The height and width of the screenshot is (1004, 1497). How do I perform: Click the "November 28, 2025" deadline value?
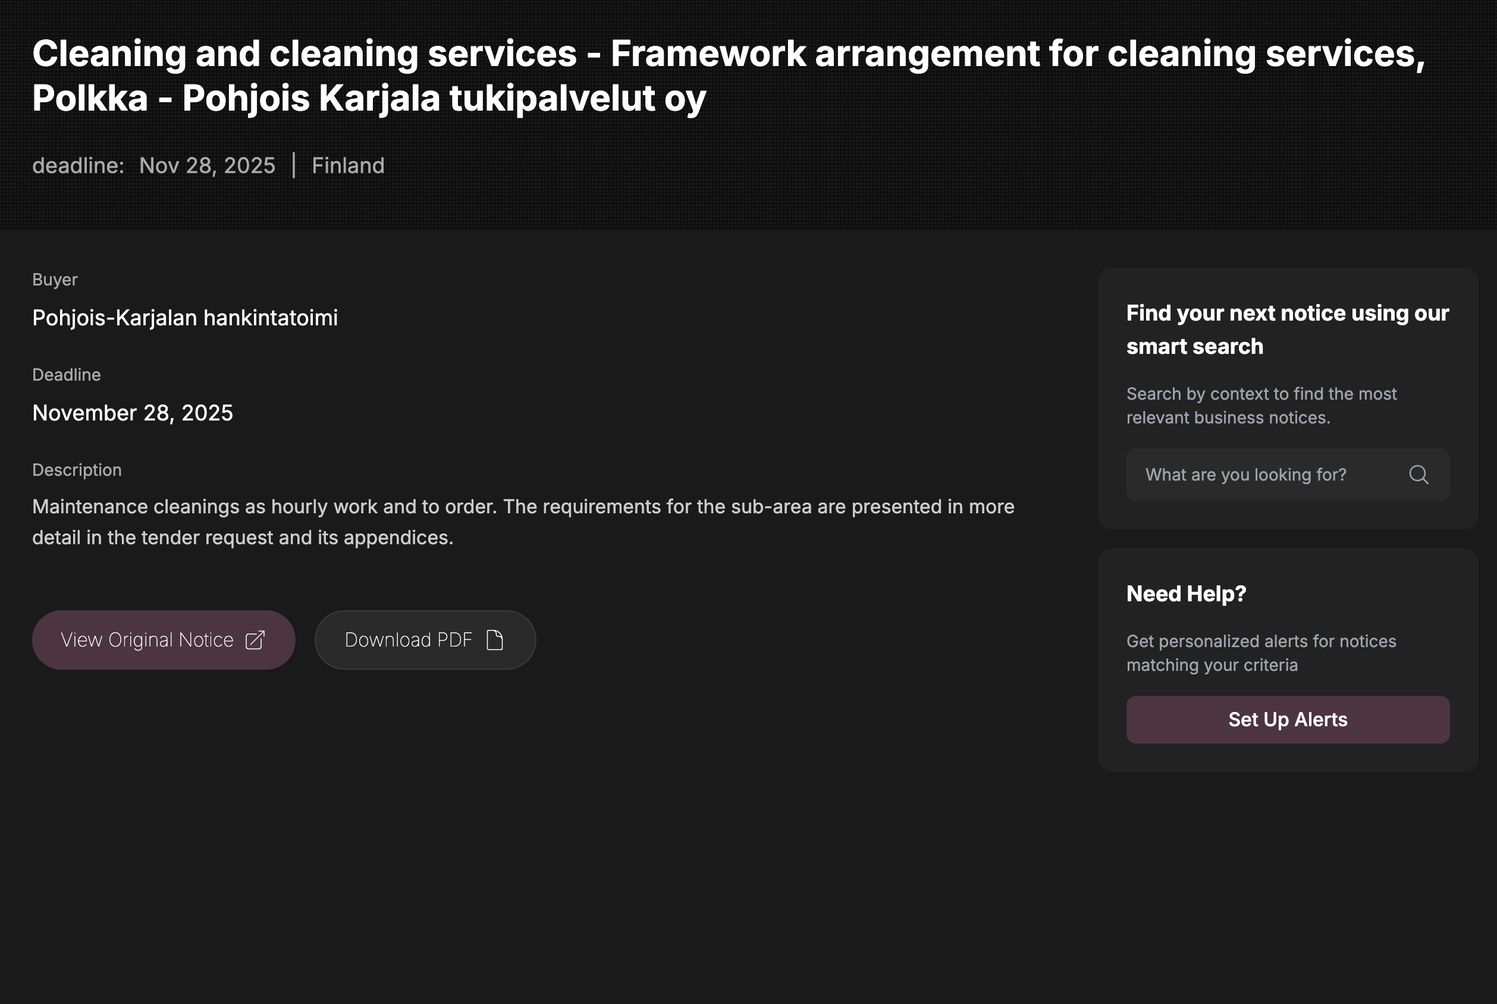[x=133, y=413]
